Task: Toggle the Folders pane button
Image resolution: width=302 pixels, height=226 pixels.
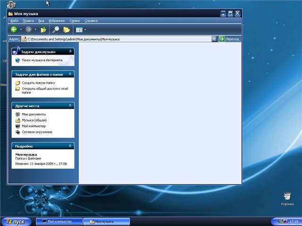Action: pos(67,30)
